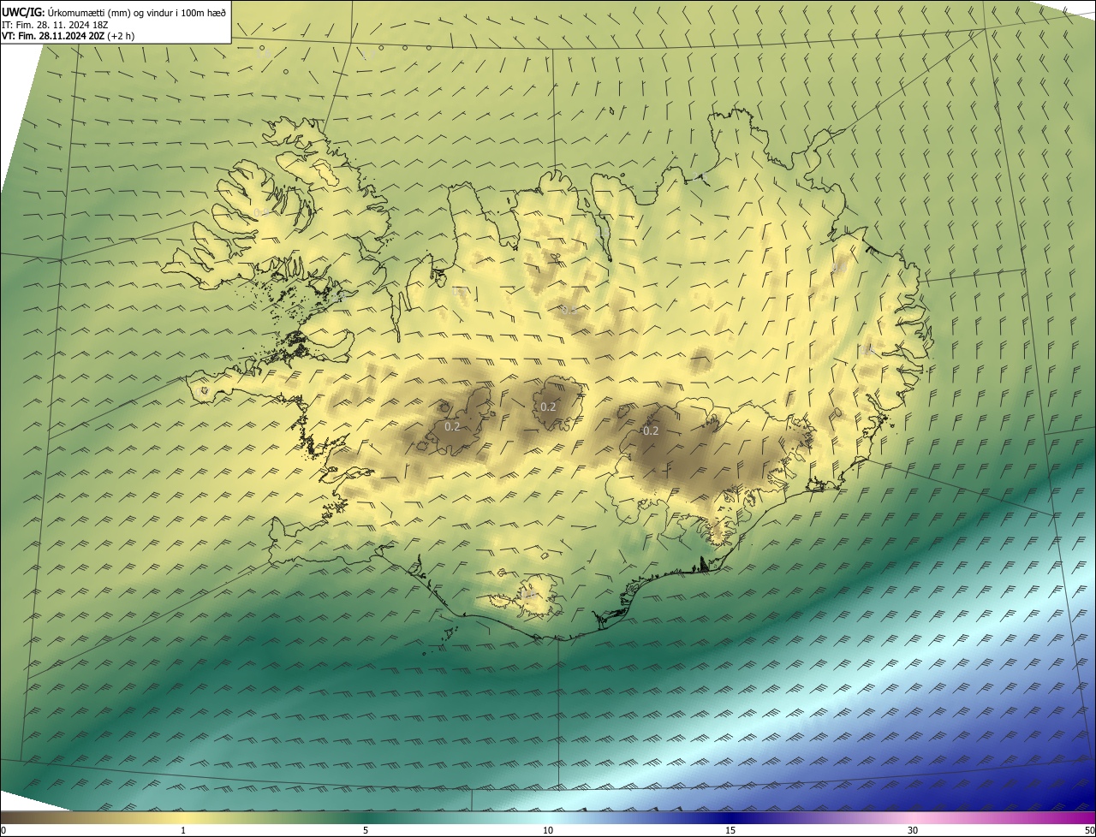Select the 'VT: Fim. 28.11.2024 20Z (+2 h)' line

click(68, 36)
